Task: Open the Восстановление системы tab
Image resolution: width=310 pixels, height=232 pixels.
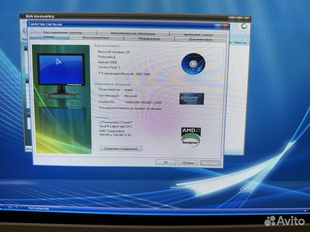Action: pyautogui.click(x=63, y=33)
